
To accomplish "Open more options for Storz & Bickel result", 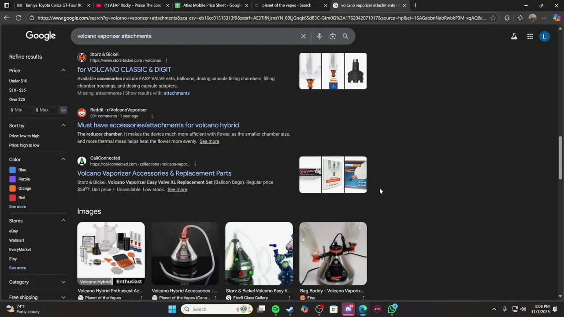I will tap(166, 61).
